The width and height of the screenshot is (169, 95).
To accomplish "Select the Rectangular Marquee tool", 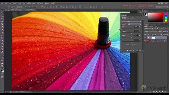I will (2, 16).
